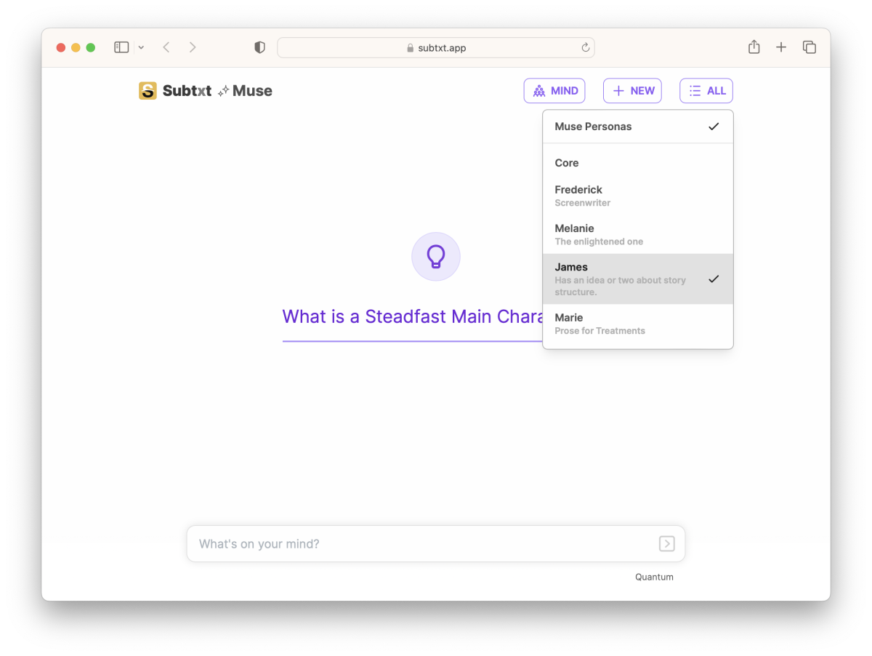872x656 pixels.
Task: Click the NEW button
Action: coord(632,90)
